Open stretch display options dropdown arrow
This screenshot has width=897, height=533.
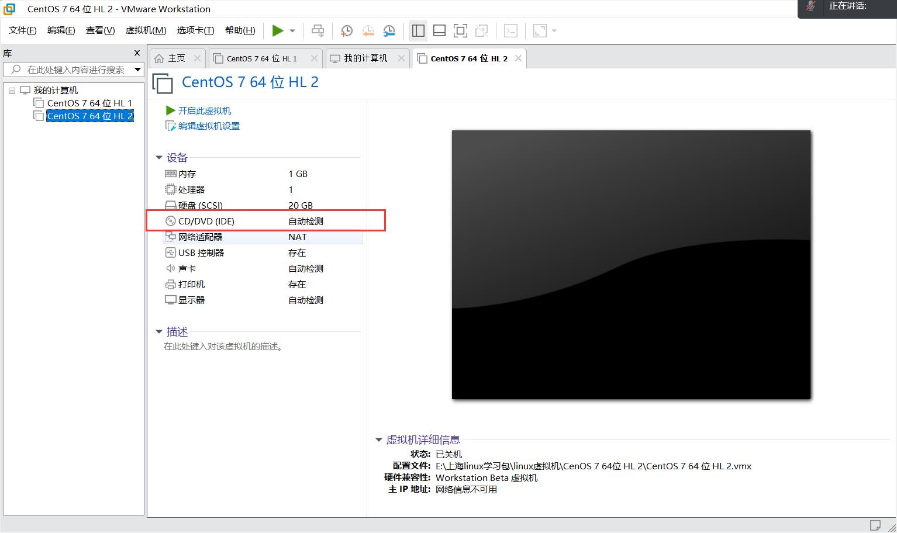(x=554, y=31)
